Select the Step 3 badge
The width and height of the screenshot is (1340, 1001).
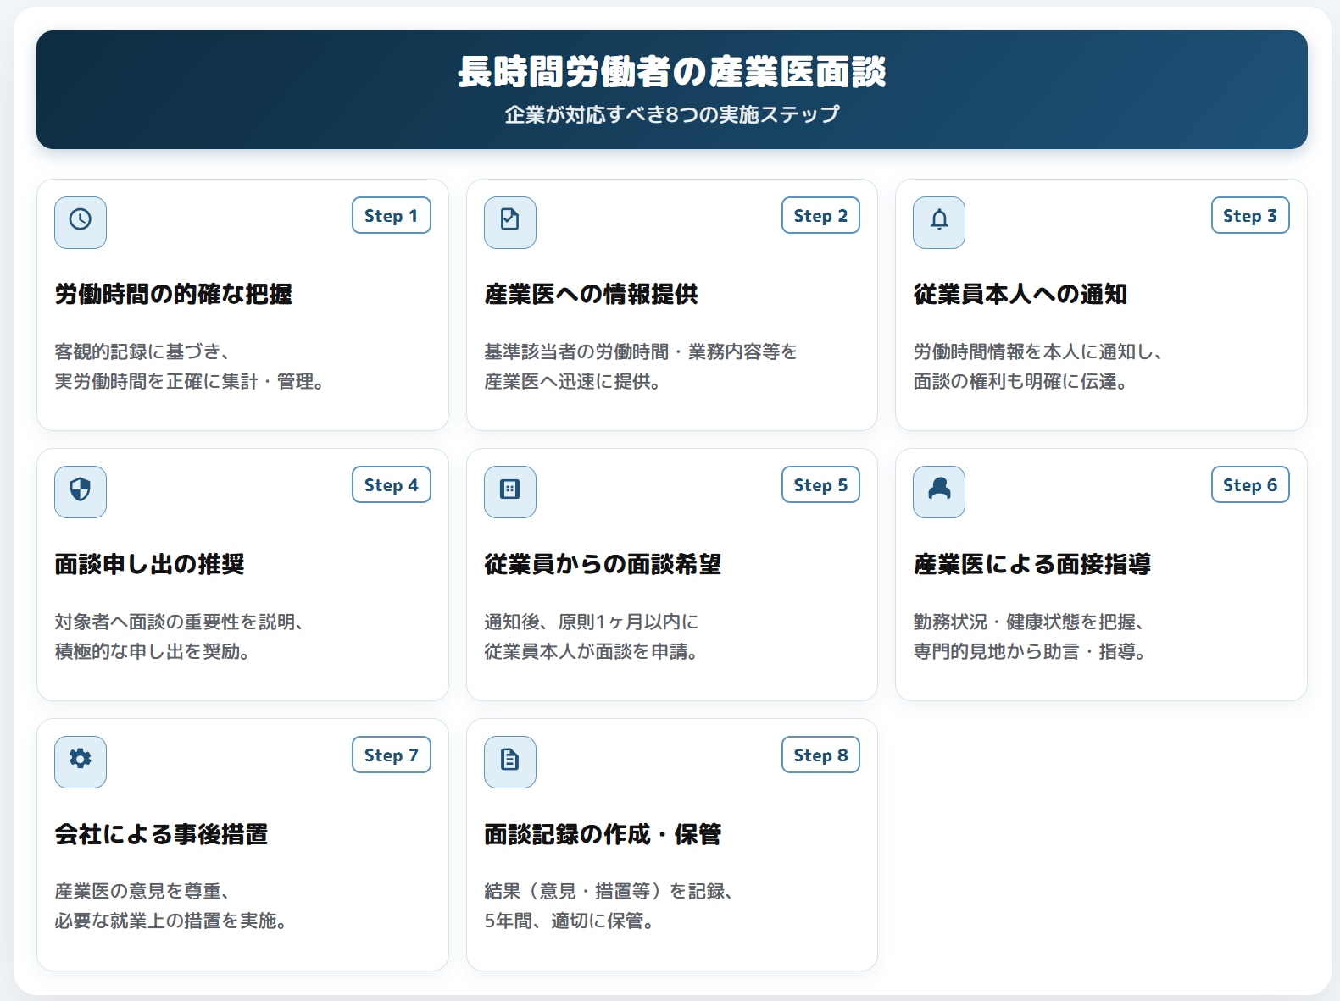pyautogui.click(x=1250, y=215)
